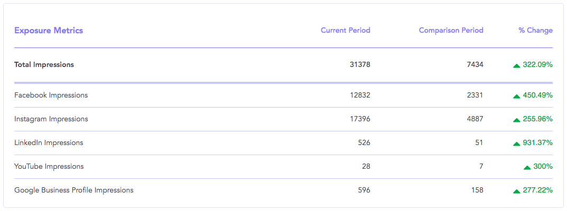This screenshot has width=567, height=211.
Task: Select the YouTube Impressions label
Action: click(49, 167)
